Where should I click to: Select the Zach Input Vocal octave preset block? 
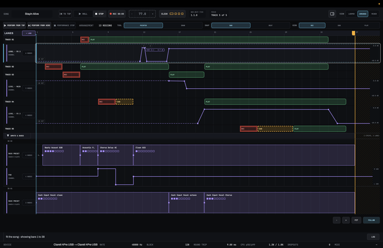(187, 202)
